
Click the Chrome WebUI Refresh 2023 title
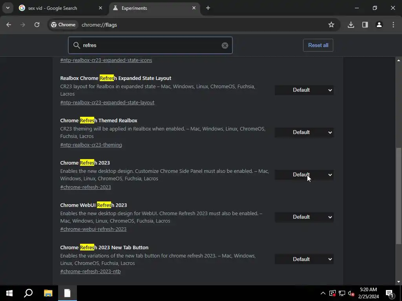tap(93, 205)
